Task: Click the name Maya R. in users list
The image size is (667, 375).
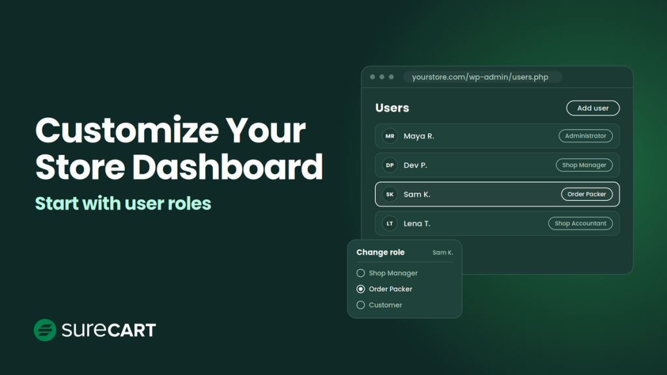Action: tap(419, 136)
